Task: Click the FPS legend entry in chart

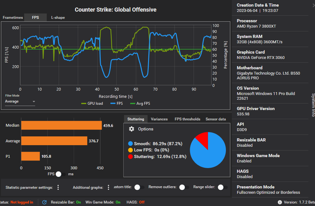Action: [x=116, y=103]
